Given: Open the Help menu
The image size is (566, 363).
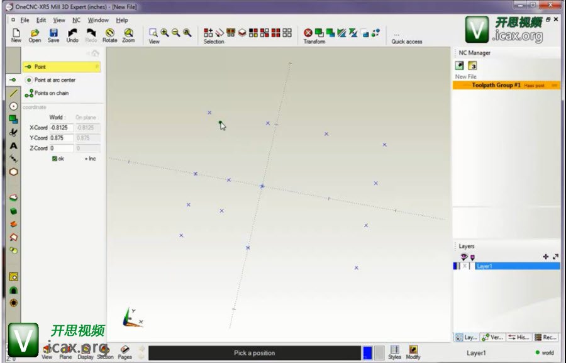Looking at the screenshot, I should (121, 20).
